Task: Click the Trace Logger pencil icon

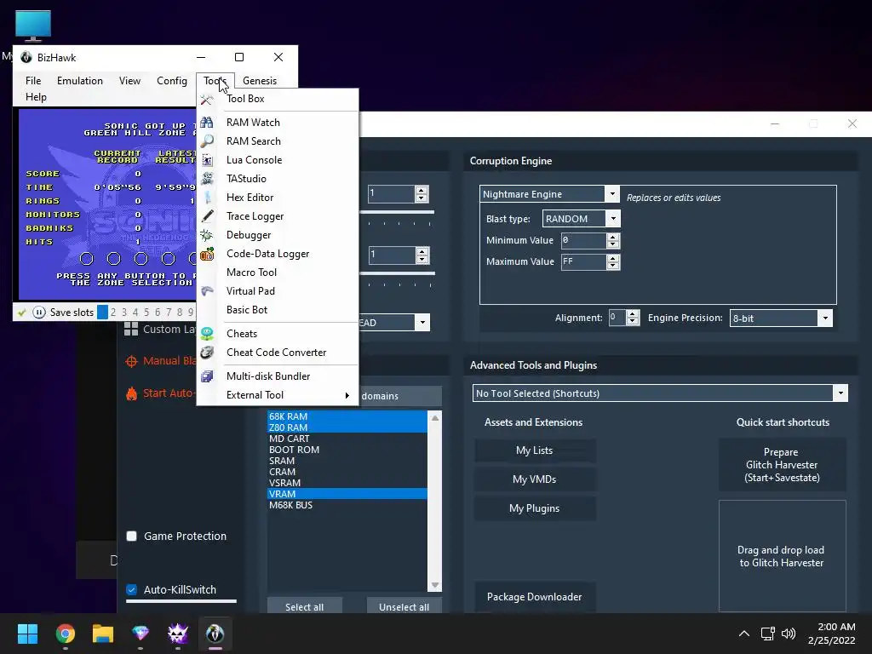Action: (207, 216)
